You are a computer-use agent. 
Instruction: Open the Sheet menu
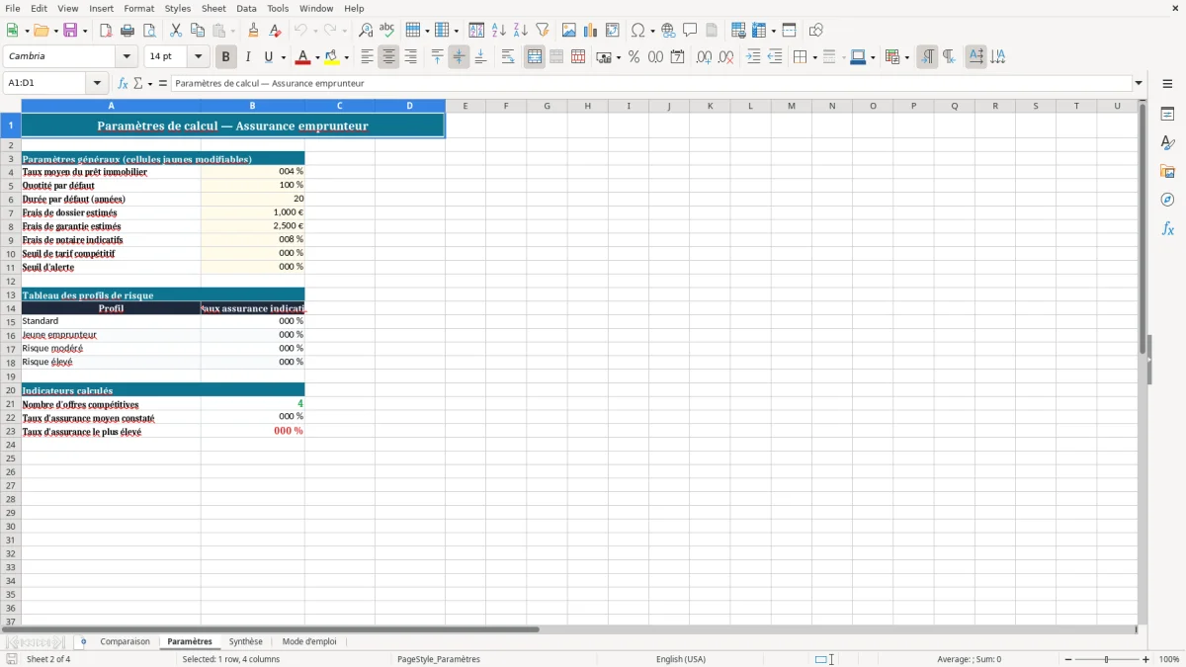tap(213, 8)
